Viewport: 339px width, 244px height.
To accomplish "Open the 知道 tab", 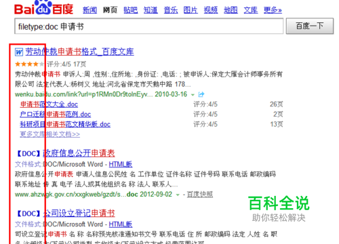I will coord(151,10).
